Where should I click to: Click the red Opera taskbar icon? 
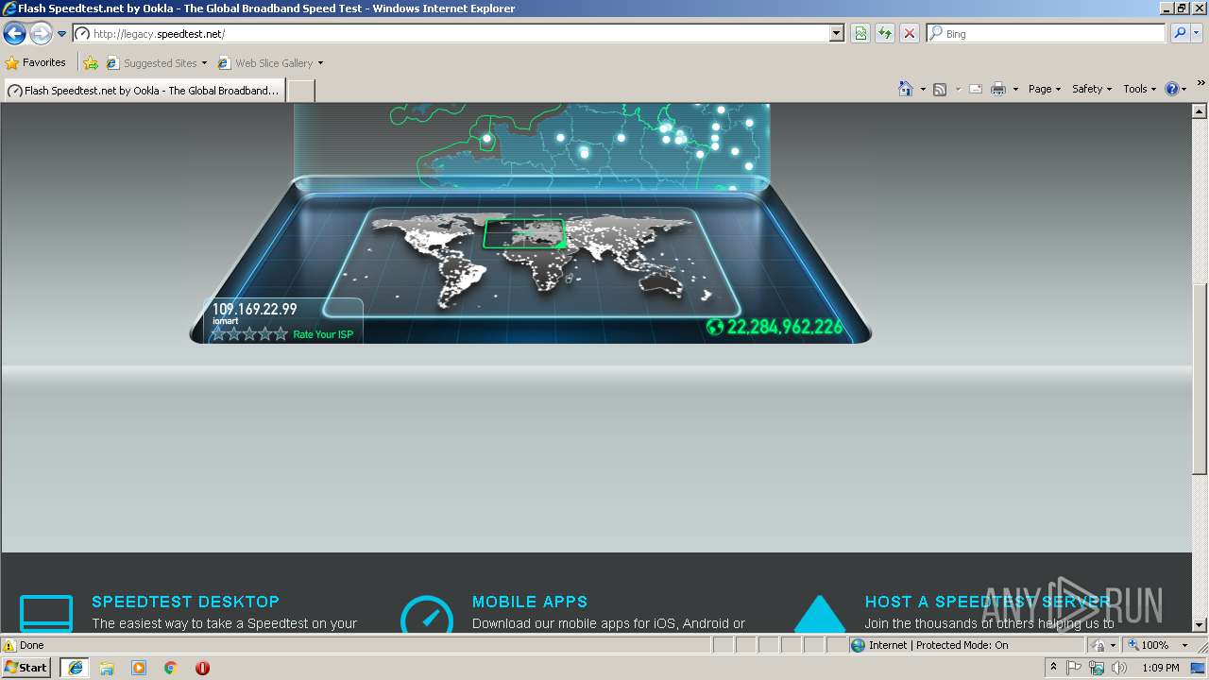coord(202,668)
